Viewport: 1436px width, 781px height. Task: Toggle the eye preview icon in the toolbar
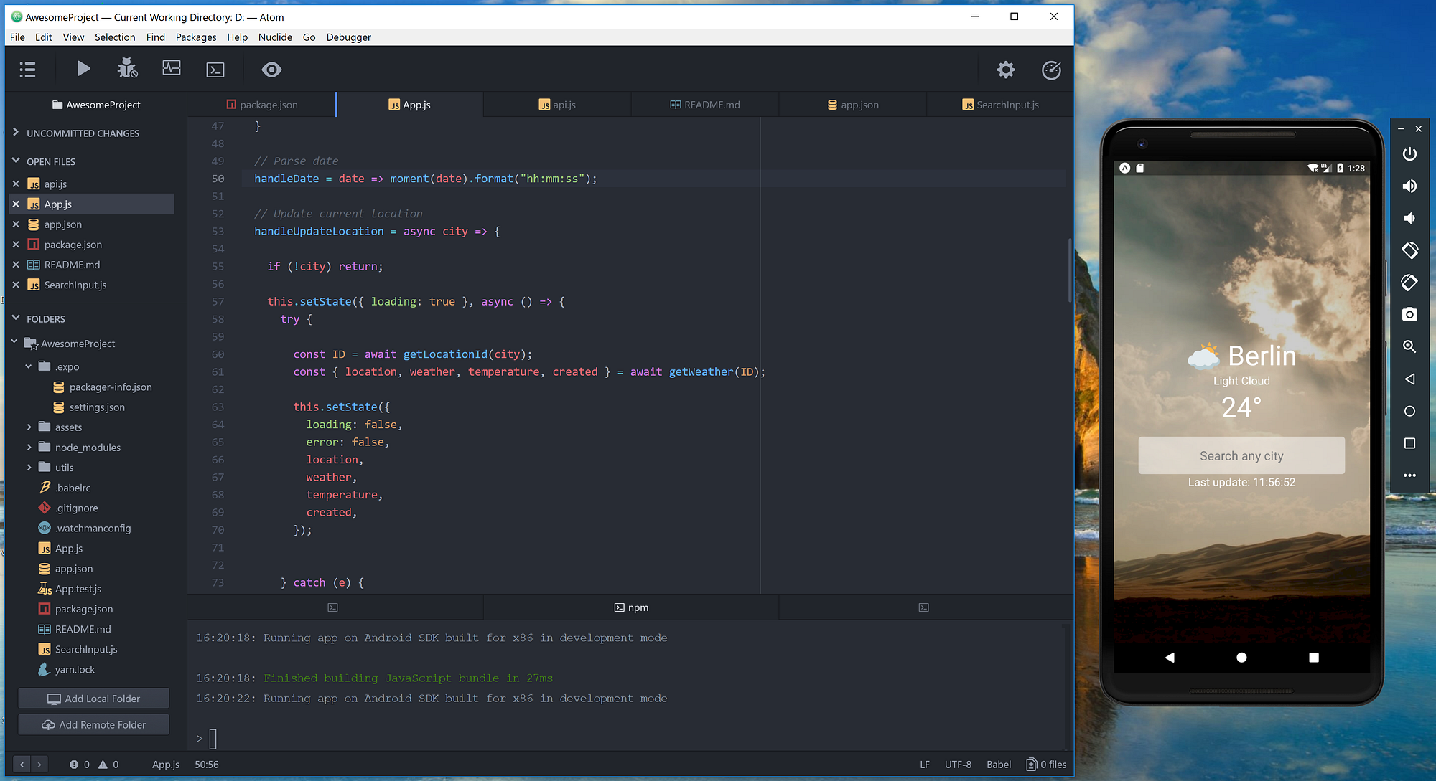pos(271,70)
